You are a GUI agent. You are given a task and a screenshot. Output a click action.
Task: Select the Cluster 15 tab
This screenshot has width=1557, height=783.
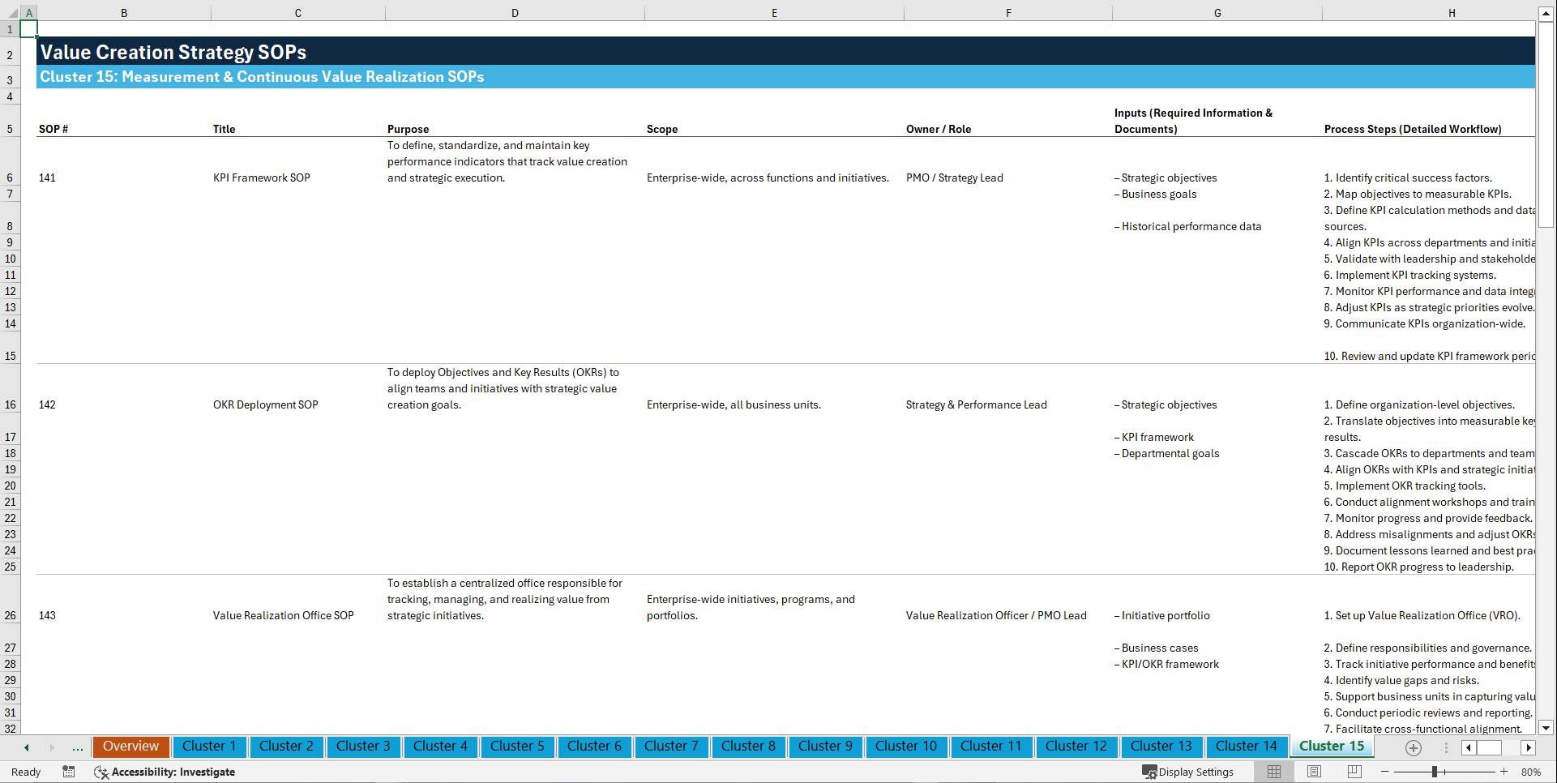pyautogui.click(x=1332, y=747)
